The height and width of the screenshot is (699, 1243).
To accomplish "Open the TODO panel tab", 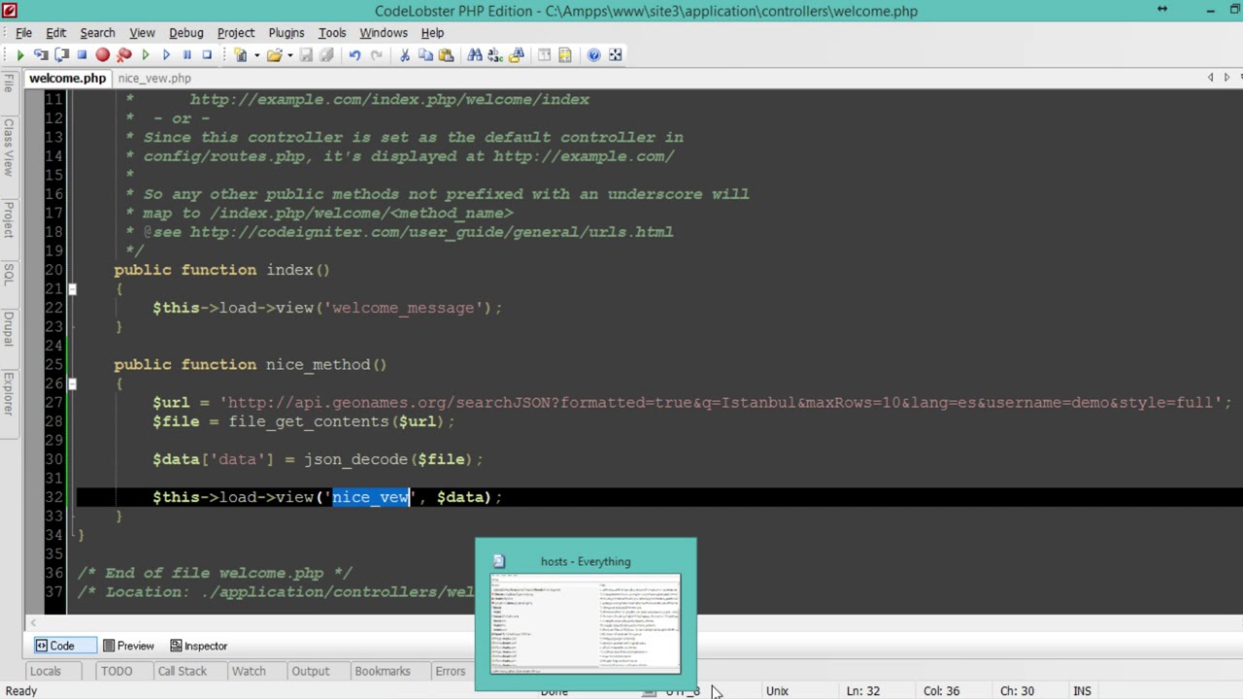I will point(116,671).
